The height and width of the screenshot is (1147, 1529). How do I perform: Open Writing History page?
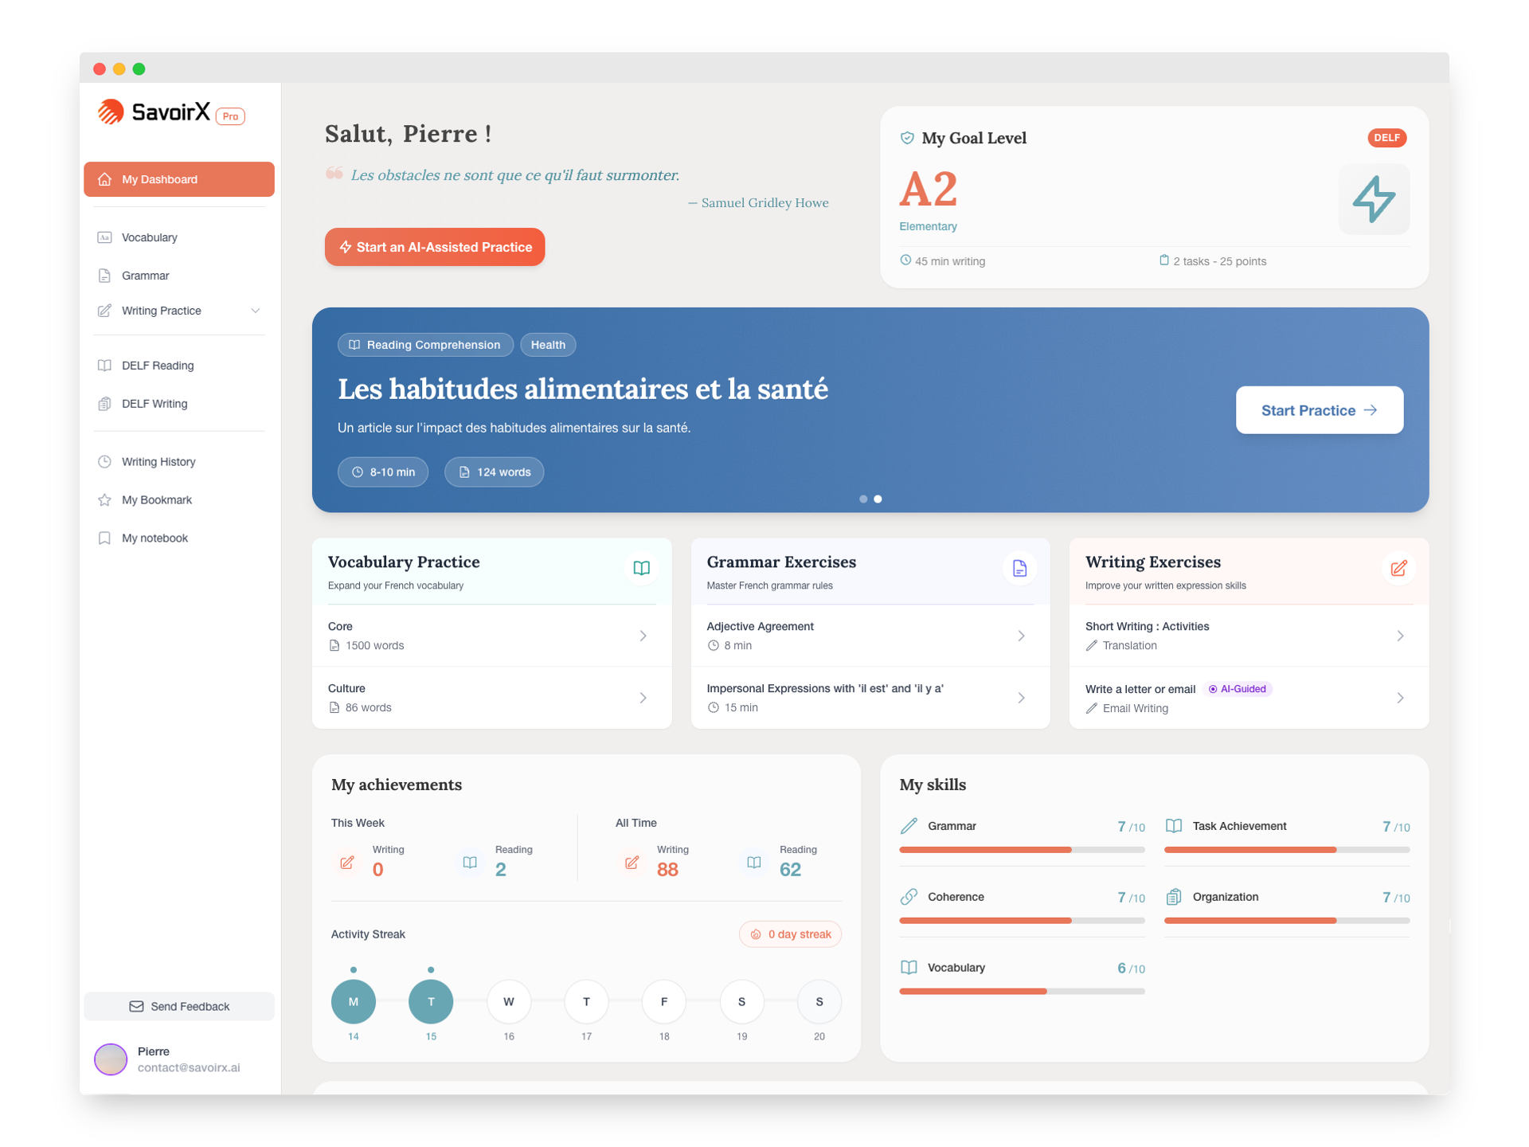179,462
